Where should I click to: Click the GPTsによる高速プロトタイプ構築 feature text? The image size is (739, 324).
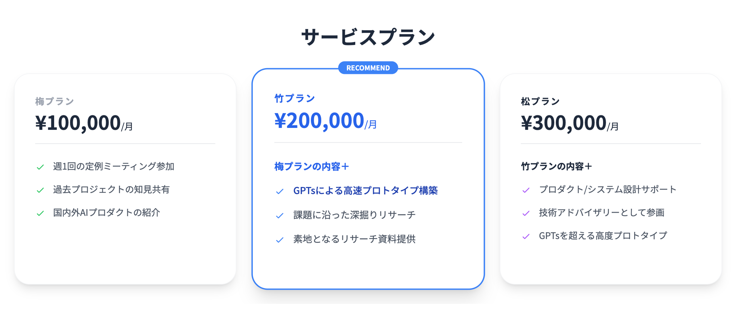[365, 191]
